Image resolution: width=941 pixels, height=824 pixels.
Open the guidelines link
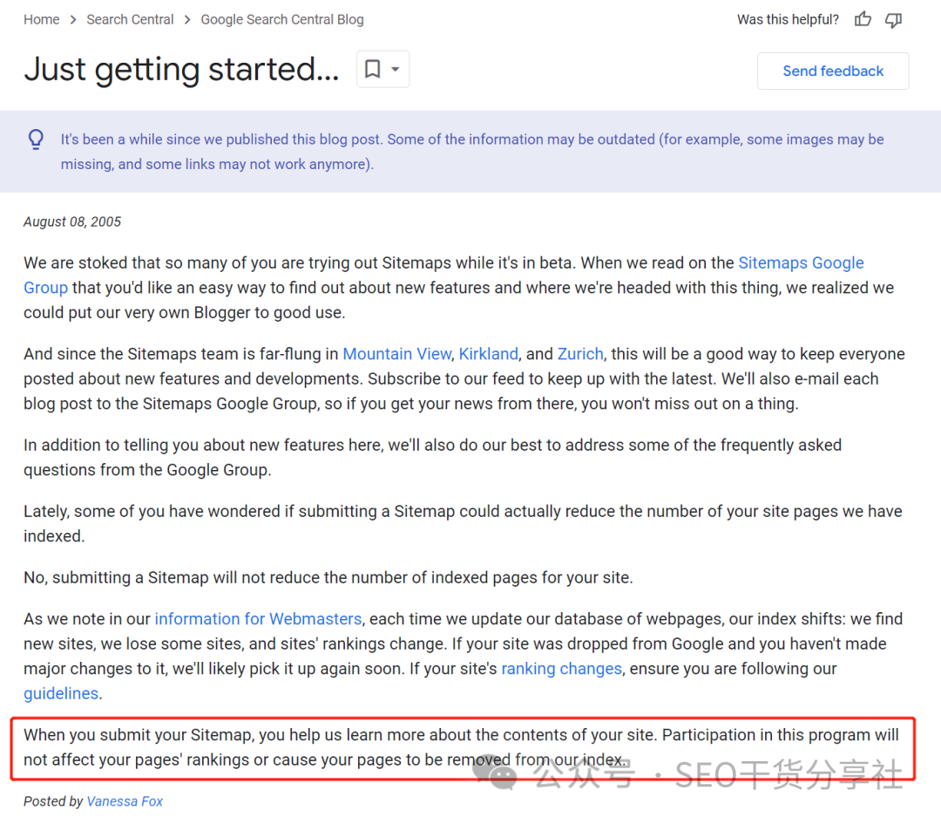[x=61, y=693]
